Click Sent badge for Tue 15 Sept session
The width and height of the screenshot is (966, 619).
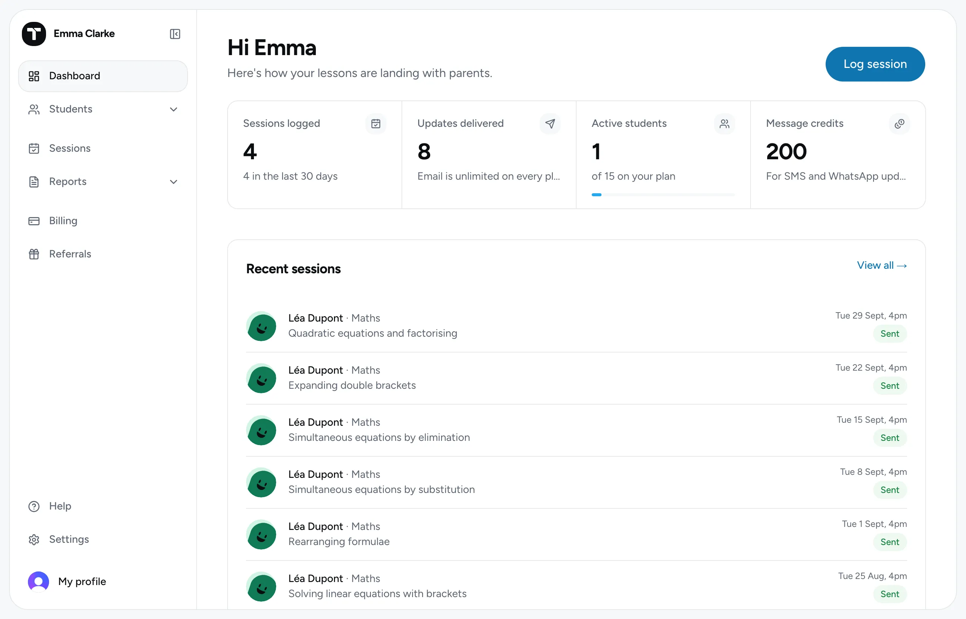click(890, 438)
